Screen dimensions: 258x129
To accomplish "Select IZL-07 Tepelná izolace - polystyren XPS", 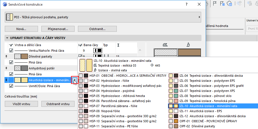I will click(213, 91).
